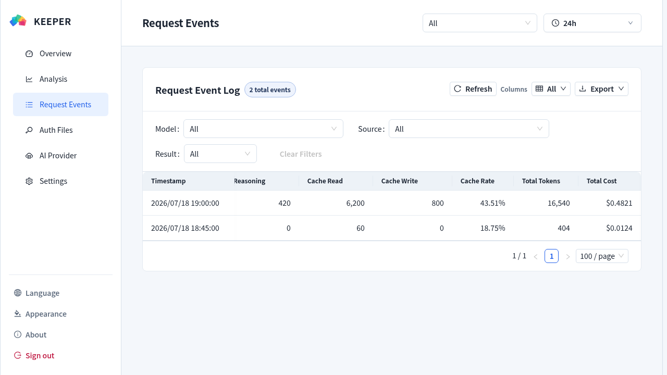Click the Refresh button label
667x375 pixels.
coord(478,89)
